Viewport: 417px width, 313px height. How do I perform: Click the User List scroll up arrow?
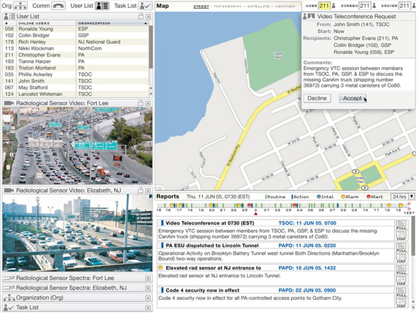151,87
